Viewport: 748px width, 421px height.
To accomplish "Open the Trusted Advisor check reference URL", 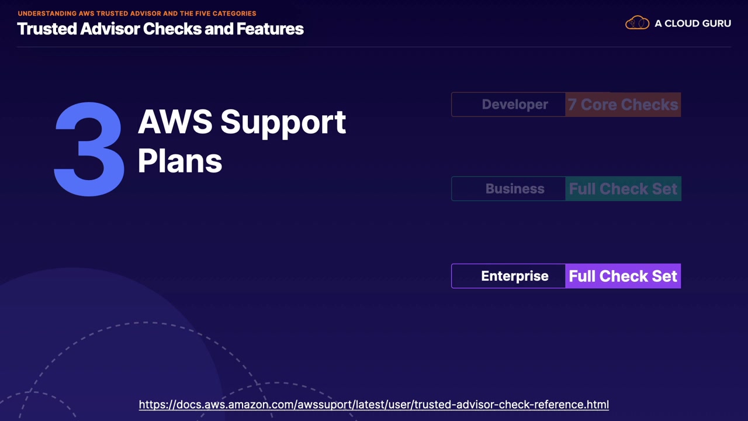I will pyautogui.click(x=374, y=404).
